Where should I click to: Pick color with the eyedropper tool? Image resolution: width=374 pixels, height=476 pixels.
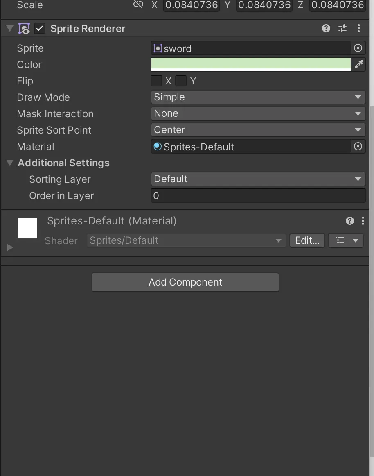point(359,64)
